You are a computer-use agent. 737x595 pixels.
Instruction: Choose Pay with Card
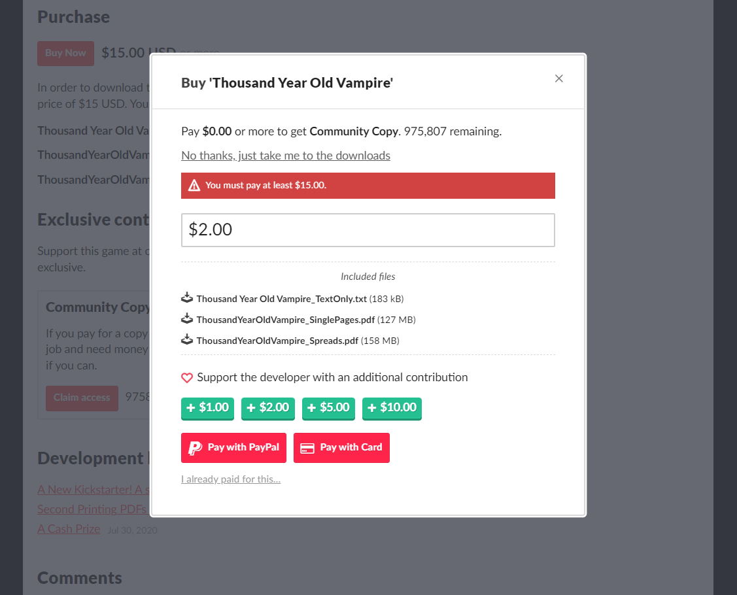[342, 448]
